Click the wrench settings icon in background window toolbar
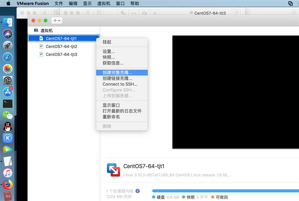 pyautogui.click(x=123, y=13)
